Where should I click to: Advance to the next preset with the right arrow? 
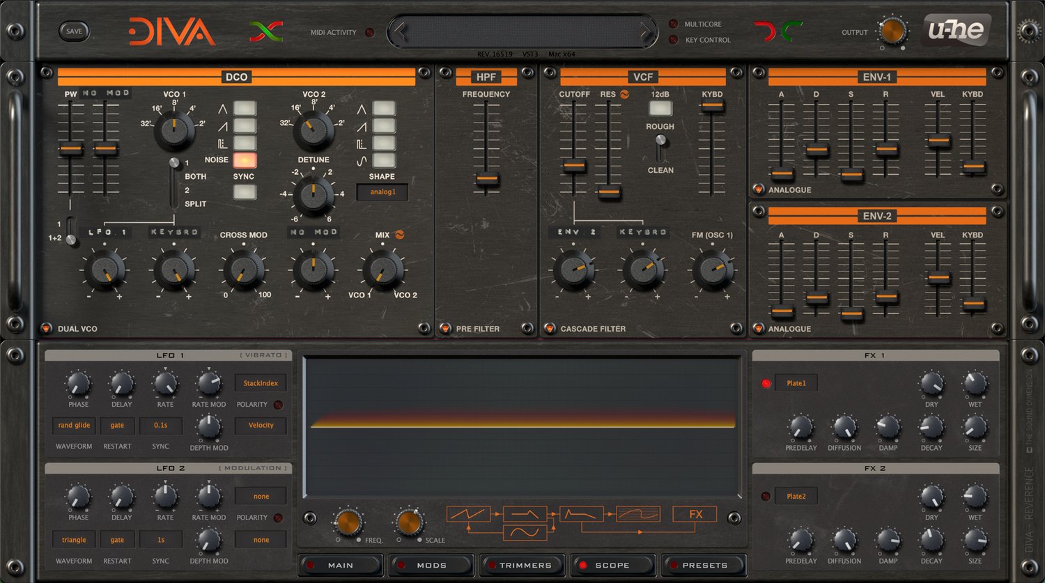[647, 31]
